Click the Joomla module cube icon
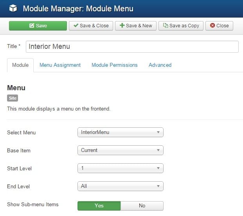This screenshot has width=243, height=216. 13,8
